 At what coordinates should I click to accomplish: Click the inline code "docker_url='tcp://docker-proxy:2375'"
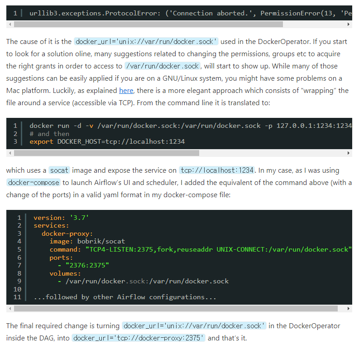coord(139,338)
